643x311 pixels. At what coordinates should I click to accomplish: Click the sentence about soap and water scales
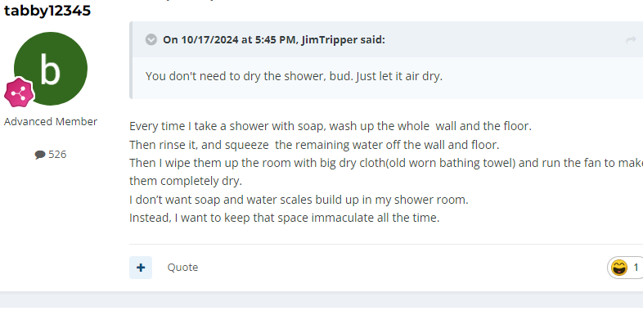coord(299,200)
